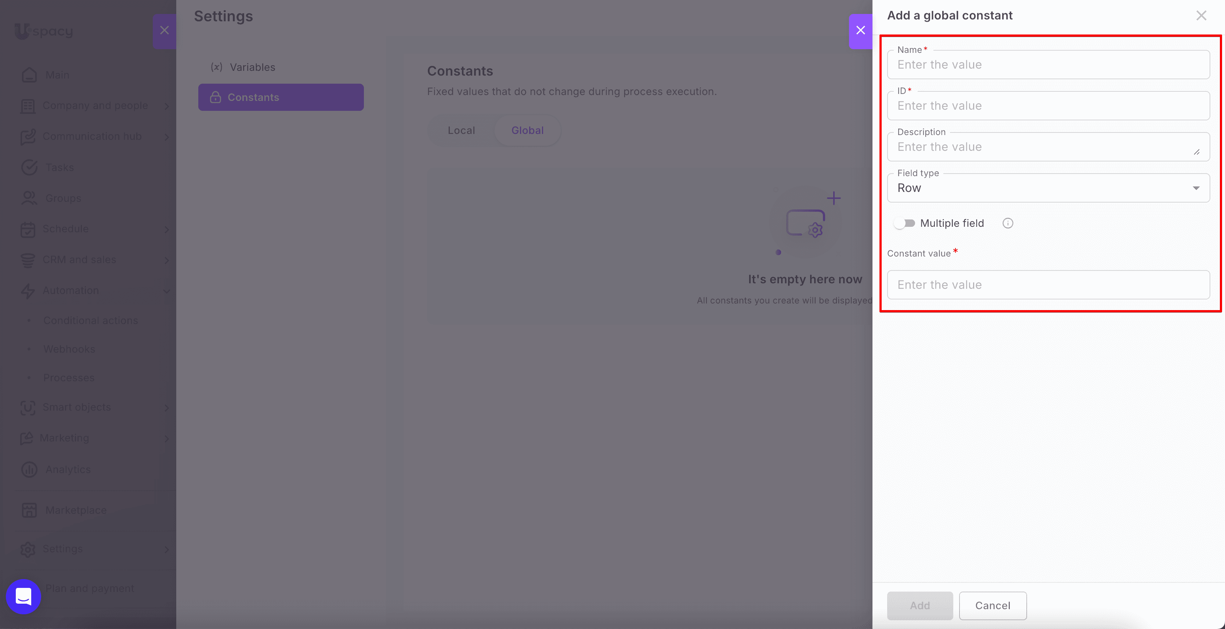Click the Cancel button
The image size is (1225, 629).
click(x=993, y=605)
